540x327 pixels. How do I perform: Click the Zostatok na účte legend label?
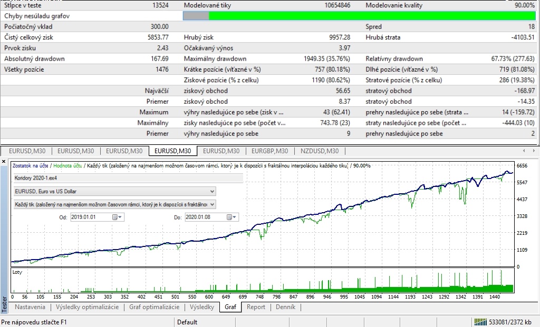pyautogui.click(x=30, y=166)
